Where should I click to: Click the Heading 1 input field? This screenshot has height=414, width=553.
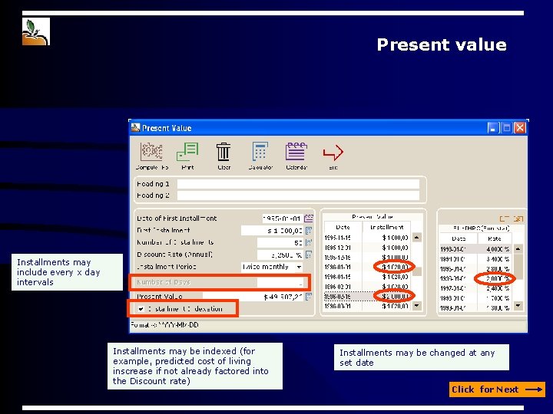(x=298, y=184)
